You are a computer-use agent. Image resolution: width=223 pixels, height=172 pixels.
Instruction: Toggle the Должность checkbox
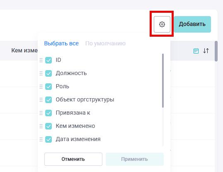pos(48,73)
